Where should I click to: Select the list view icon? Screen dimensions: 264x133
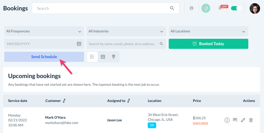pos(92,57)
